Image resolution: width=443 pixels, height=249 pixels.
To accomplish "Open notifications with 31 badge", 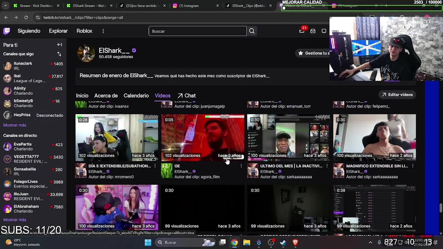I will 302,31.
